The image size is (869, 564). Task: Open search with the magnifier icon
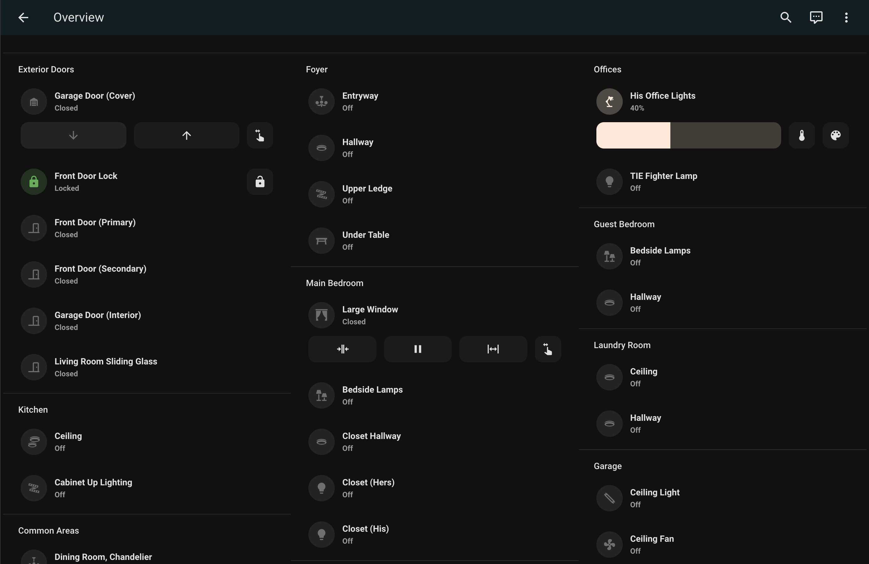(x=786, y=18)
